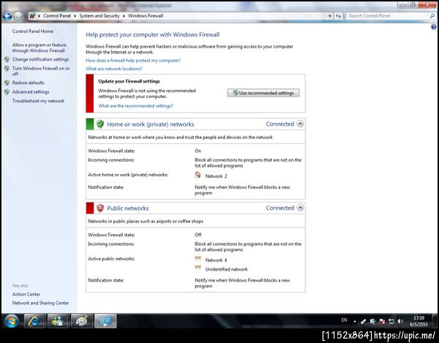This screenshot has height=343, width=439.
Task: Click the Control Panel icon in address bar
Action: (x=32, y=15)
